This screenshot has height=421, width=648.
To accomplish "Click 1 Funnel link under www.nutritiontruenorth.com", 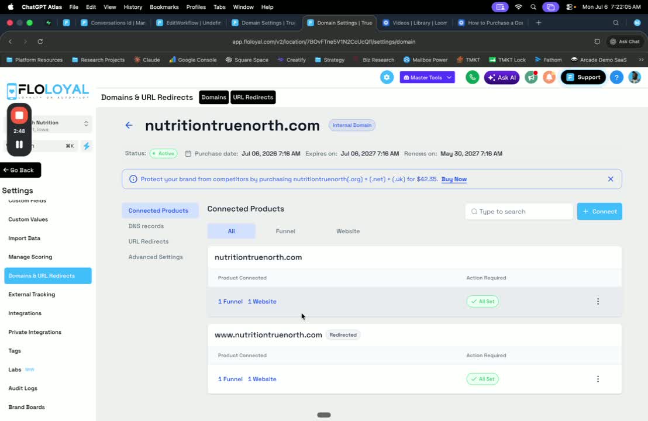I will 230,379.
